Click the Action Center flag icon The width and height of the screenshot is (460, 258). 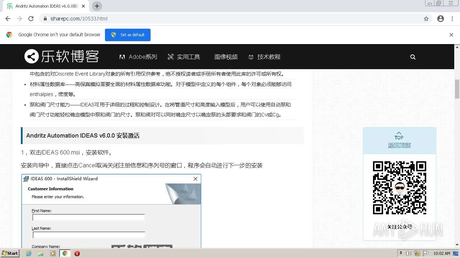tap(426, 253)
